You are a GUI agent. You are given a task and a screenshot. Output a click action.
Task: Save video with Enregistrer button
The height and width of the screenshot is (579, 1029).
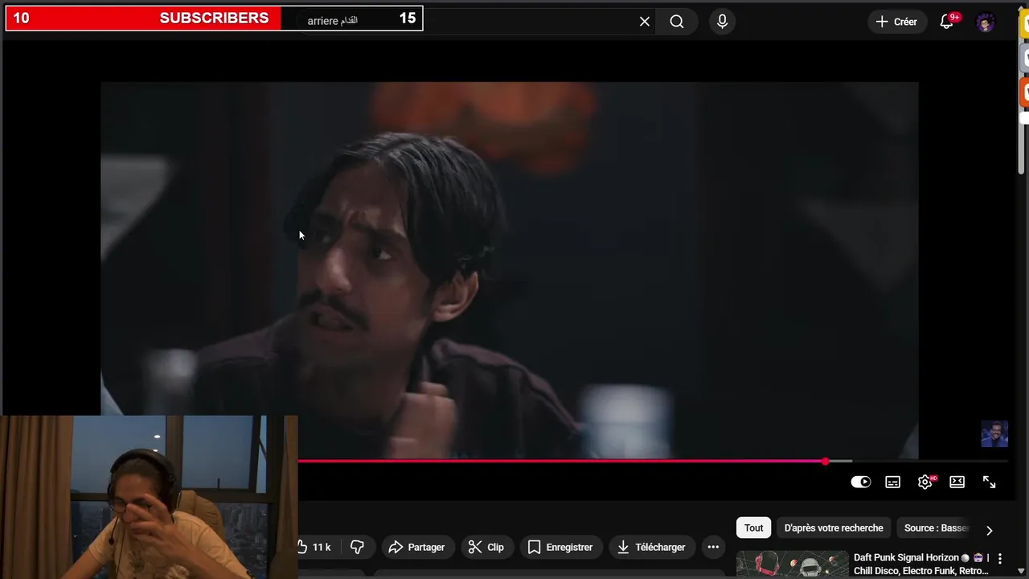[x=560, y=547]
